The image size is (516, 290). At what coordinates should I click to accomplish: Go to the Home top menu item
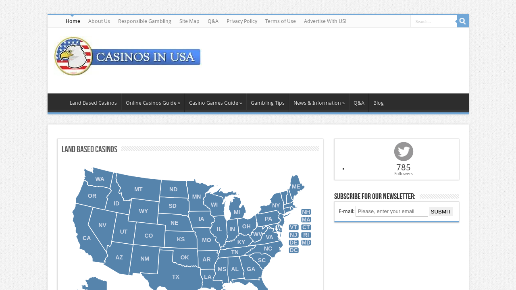[x=73, y=21]
